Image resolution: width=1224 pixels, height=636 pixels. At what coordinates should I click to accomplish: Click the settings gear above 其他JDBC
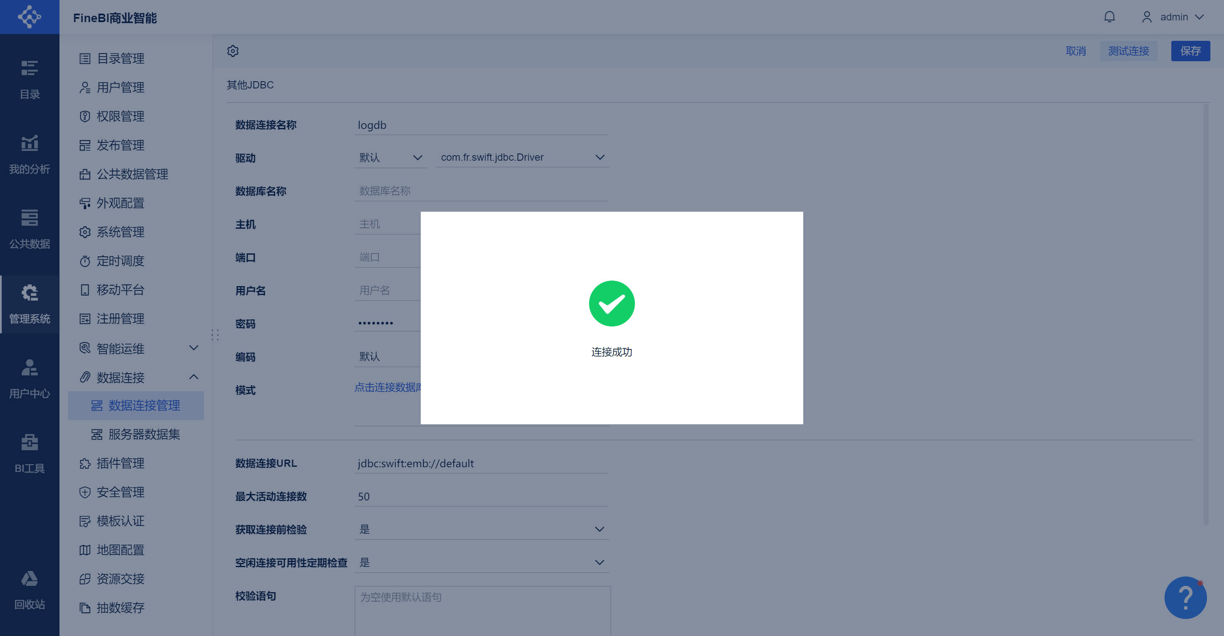(x=233, y=51)
